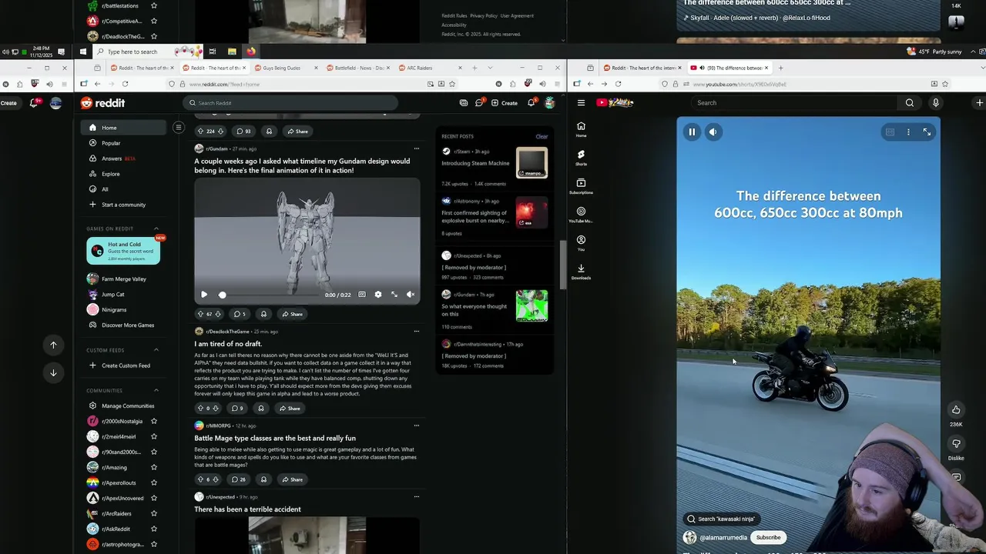Image resolution: width=986 pixels, height=554 pixels.
Task: Open Reddit chat icon with badge
Action: 480,102
